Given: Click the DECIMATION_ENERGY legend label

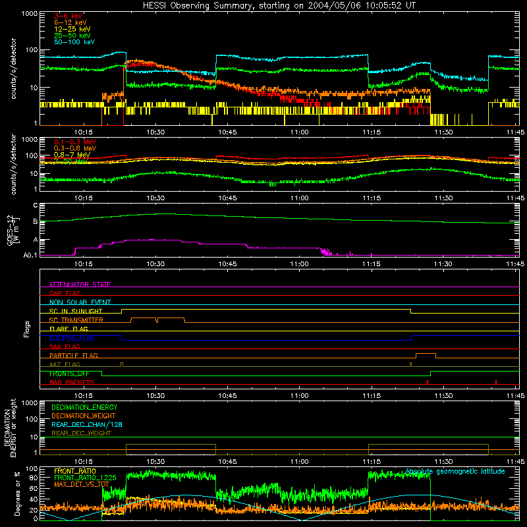Looking at the screenshot, I should 84,407.
